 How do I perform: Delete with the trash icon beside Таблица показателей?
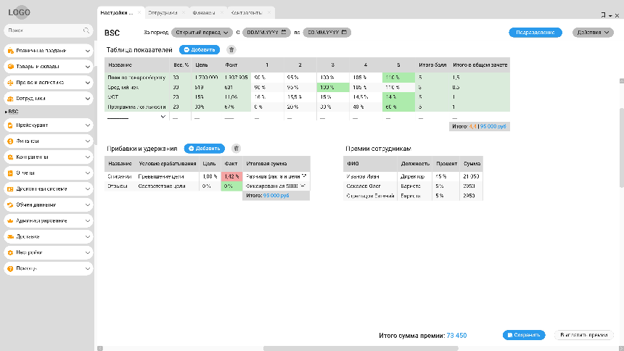231,50
